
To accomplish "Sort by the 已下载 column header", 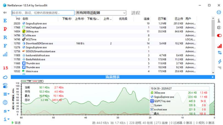I will [162, 19].
